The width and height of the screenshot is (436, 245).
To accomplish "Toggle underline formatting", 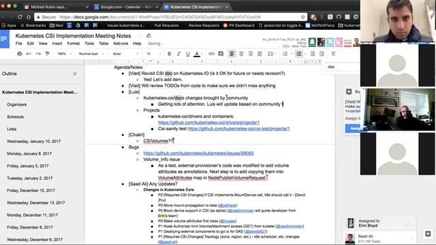I will coord(188,54).
